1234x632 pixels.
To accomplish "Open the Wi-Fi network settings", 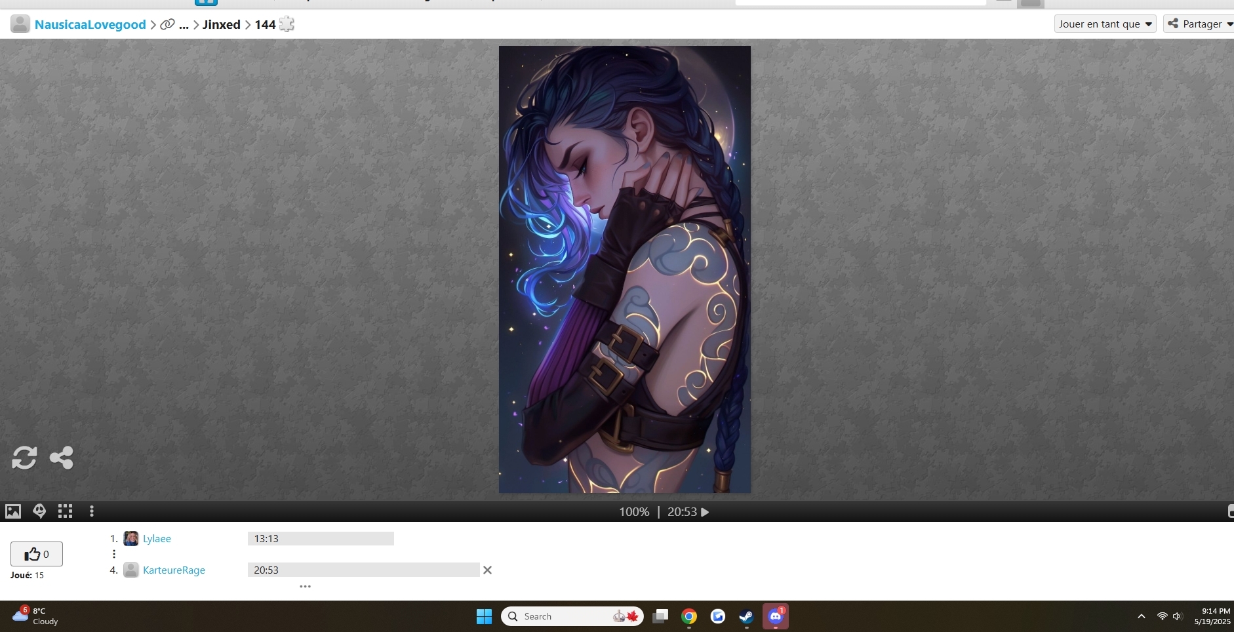I will (1163, 616).
